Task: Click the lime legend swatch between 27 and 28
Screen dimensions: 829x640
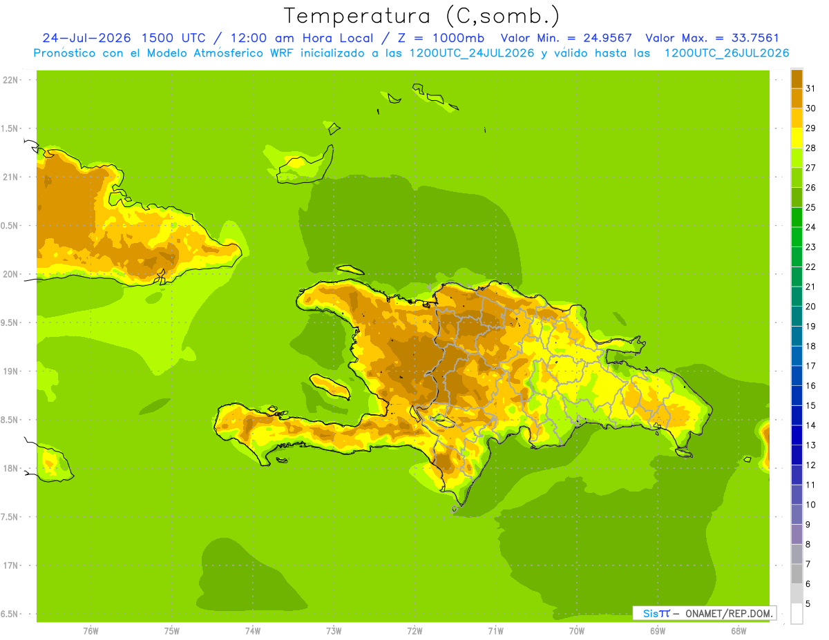Action: [797, 157]
